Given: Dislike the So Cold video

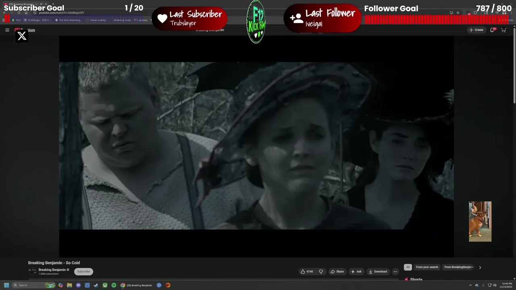Looking at the screenshot, I should tap(321, 271).
